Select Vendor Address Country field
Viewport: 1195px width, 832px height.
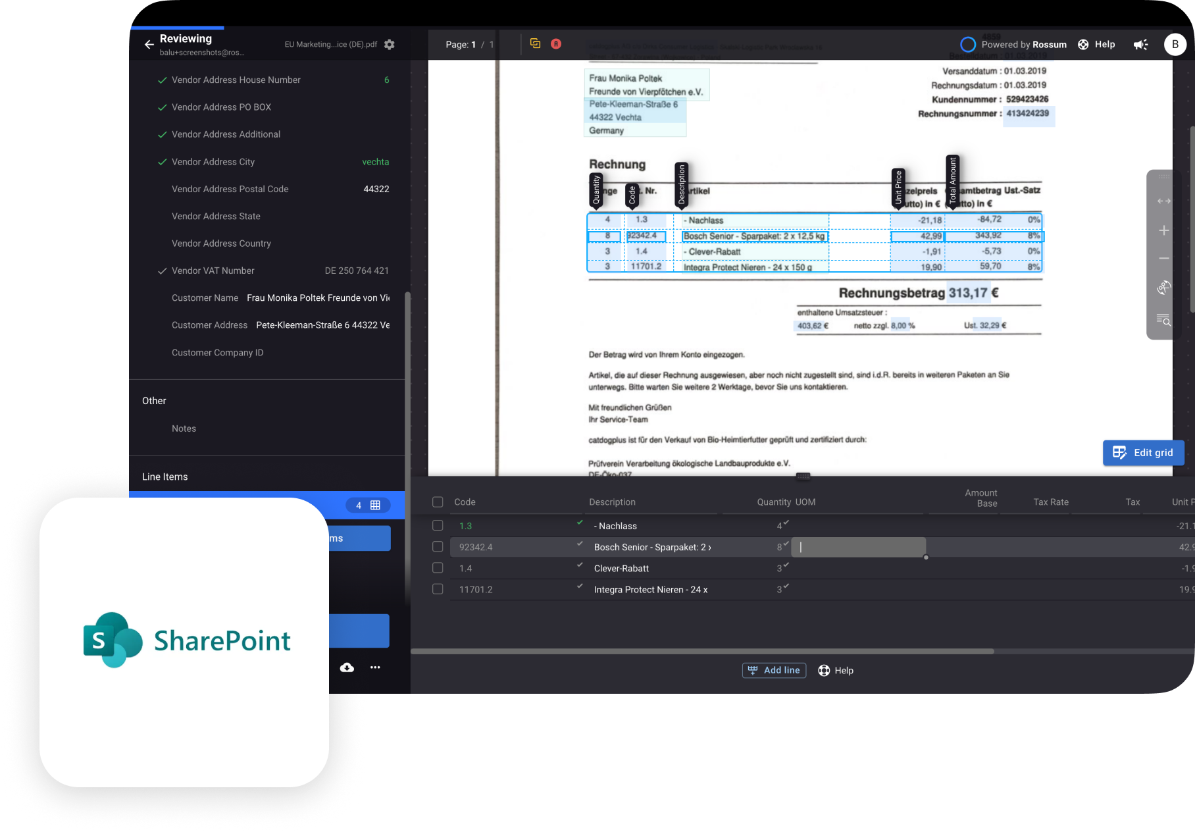(267, 244)
